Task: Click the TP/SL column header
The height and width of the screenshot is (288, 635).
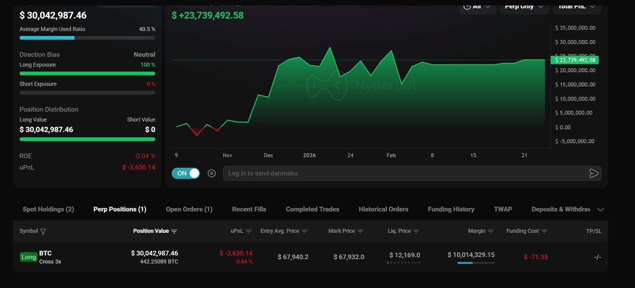Action: click(594, 231)
